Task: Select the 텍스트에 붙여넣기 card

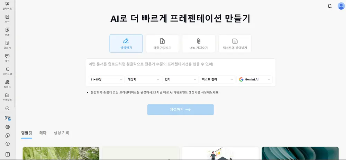Action: click(235, 43)
